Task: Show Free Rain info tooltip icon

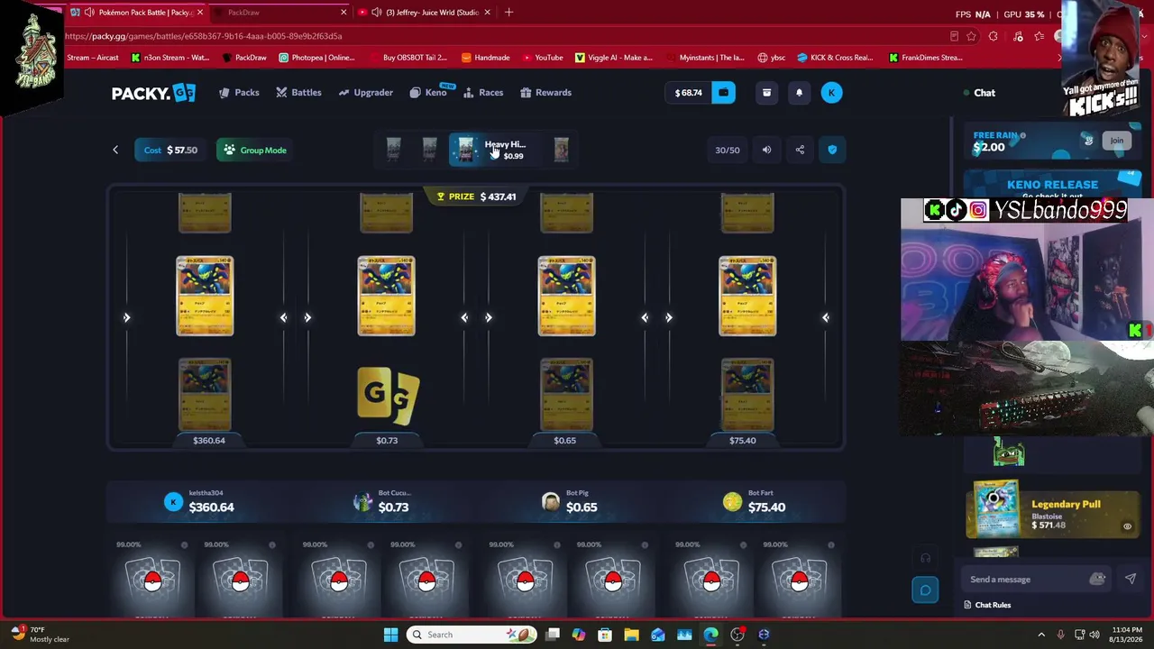Action: click(x=1022, y=135)
